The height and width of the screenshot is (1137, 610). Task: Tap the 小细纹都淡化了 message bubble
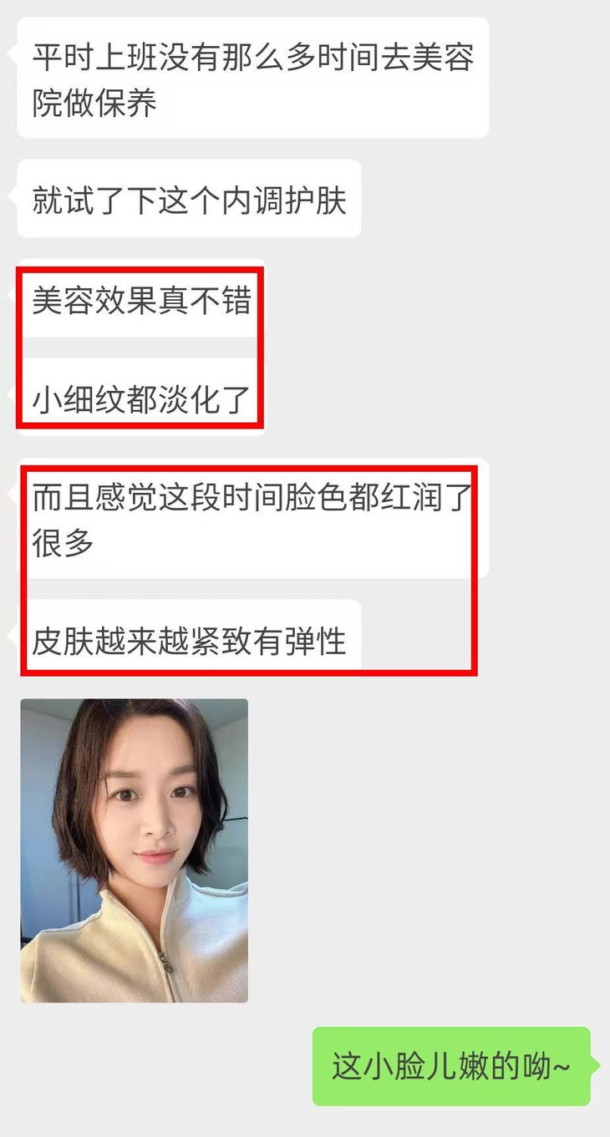pos(141,398)
